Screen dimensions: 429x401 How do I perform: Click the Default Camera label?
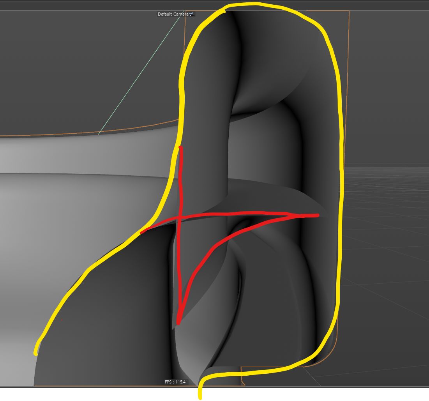pos(173,14)
